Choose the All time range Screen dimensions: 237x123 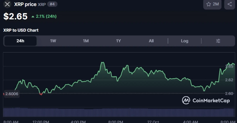click(x=151, y=41)
